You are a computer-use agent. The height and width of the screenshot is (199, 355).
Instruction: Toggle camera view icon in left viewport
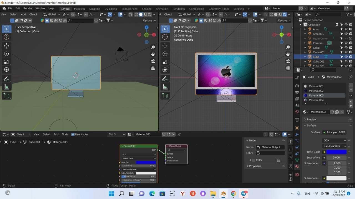(153, 61)
